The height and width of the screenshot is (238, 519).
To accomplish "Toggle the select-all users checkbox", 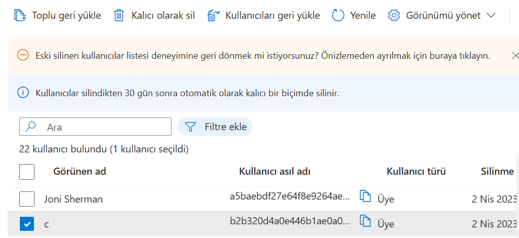I will click(27, 172).
